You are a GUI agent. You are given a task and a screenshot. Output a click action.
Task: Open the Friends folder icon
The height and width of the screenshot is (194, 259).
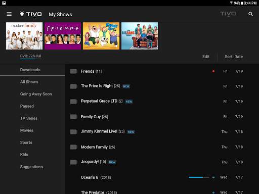click(74, 71)
